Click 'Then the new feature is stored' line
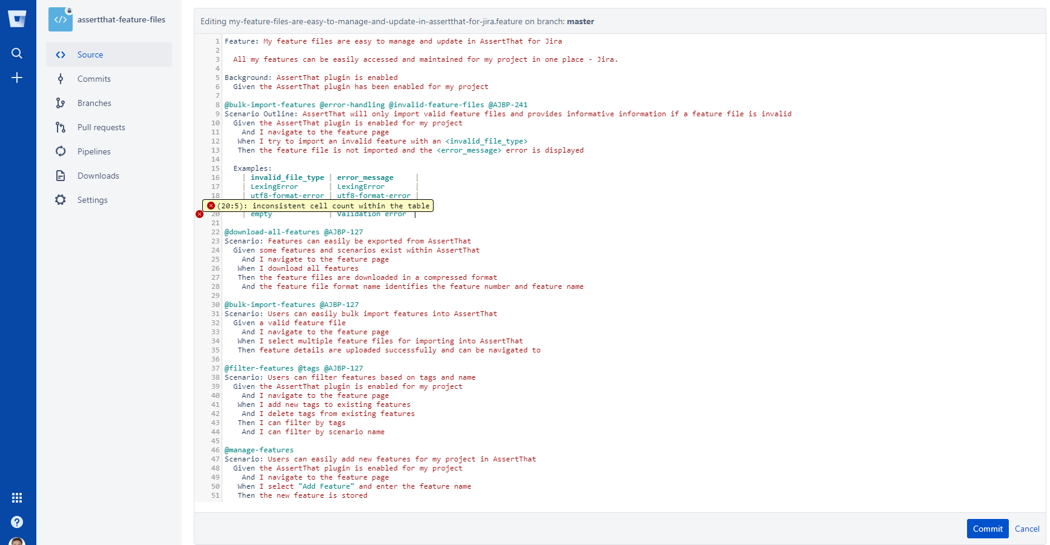Image resolution: width=1050 pixels, height=545 pixels. point(303,495)
